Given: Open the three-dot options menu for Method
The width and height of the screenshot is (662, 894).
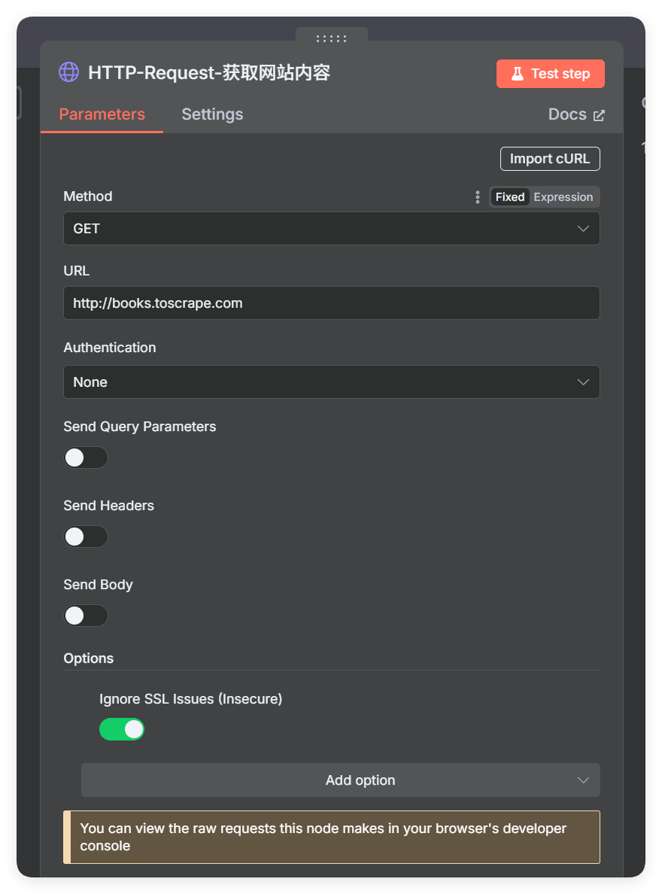Looking at the screenshot, I should 477,197.
